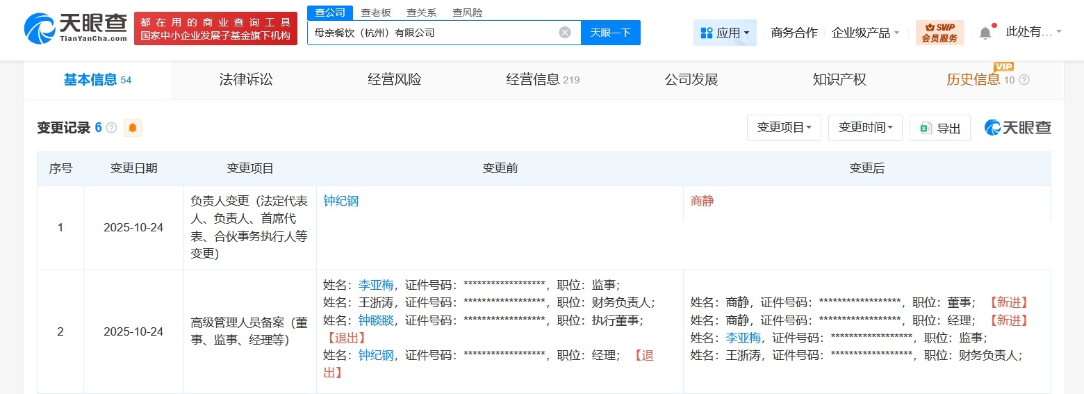Click the red promotional banner 都在用的商业查询工具

click(x=215, y=28)
